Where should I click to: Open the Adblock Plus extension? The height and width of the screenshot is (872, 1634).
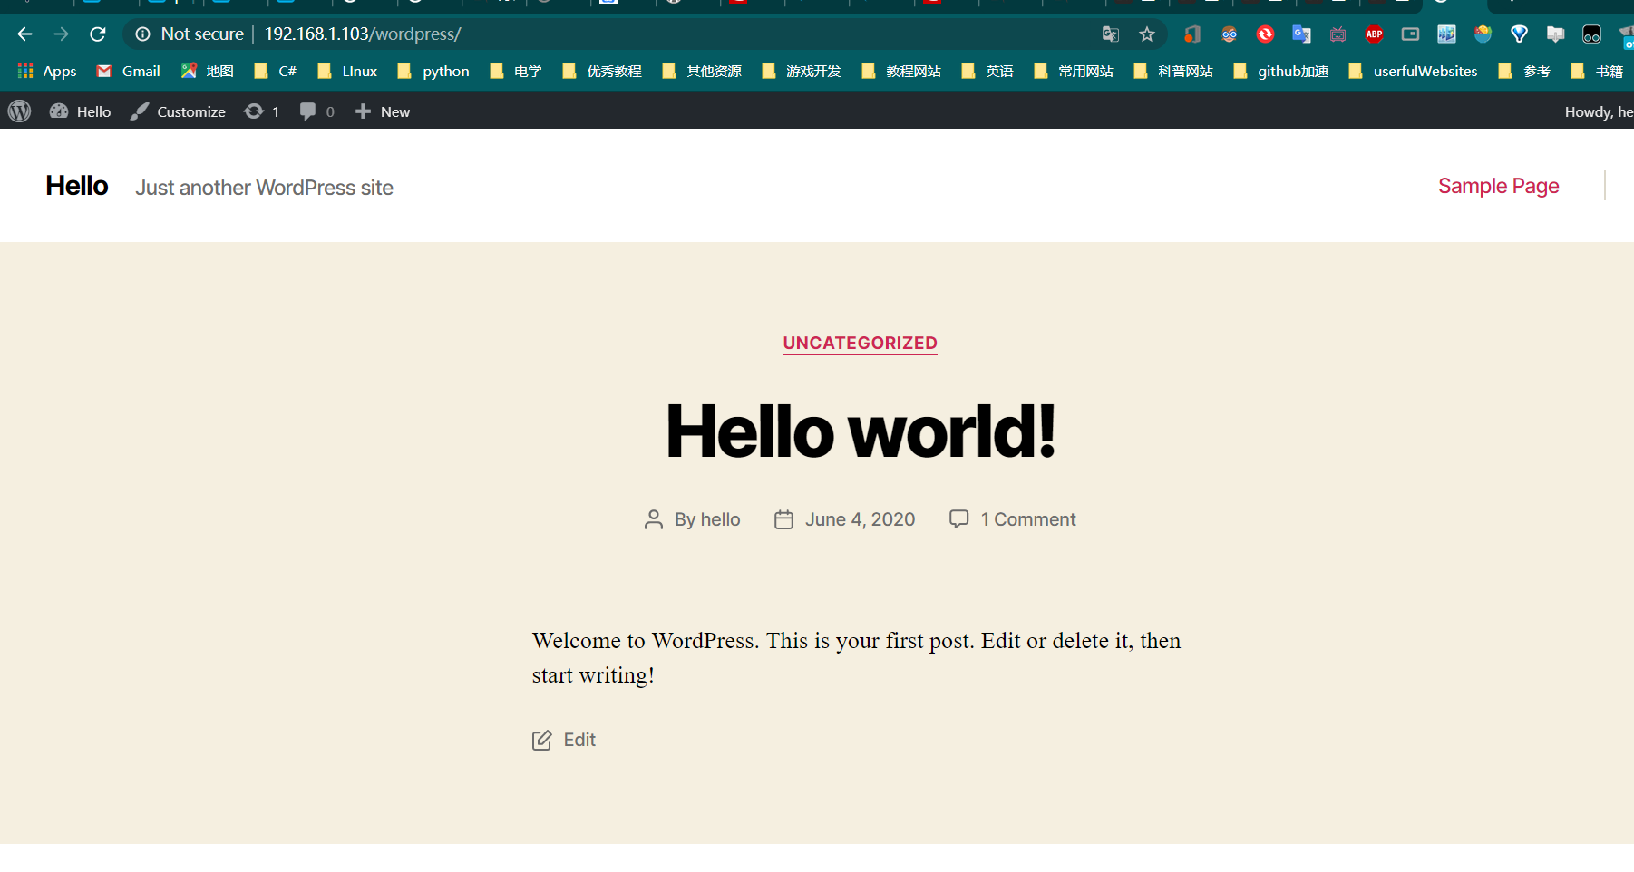(x=1374, y=34)
